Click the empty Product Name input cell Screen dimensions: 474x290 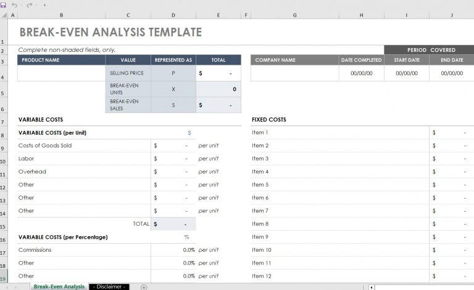(61, 73)
